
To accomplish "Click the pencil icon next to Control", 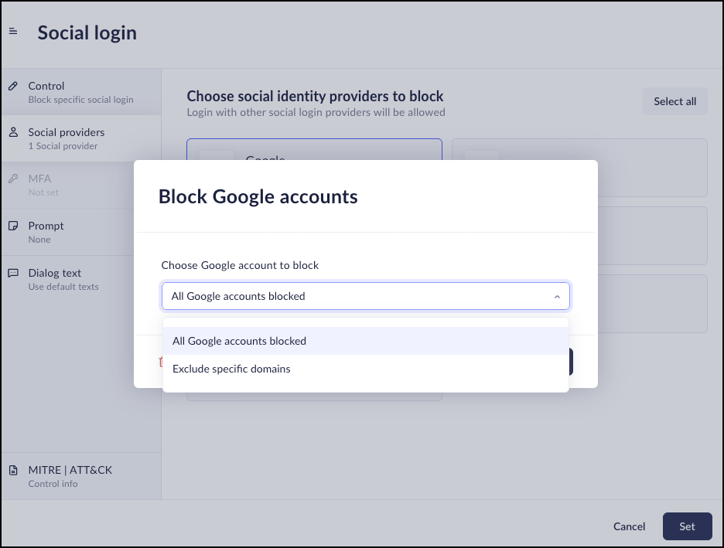I will pyautogui.click(x=13, y=86).
